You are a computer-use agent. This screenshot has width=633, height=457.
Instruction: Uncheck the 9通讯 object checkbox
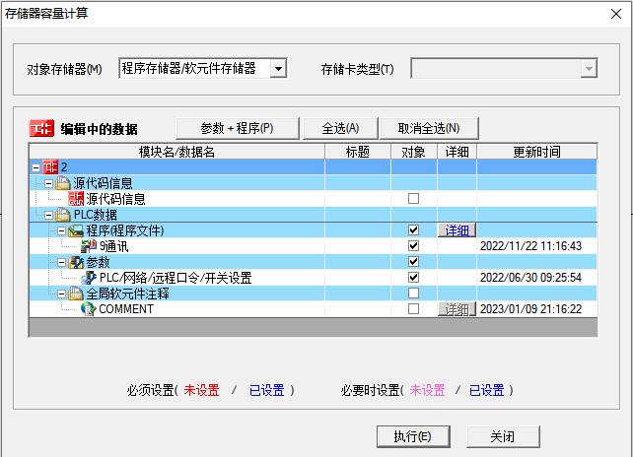coord(414,246)
